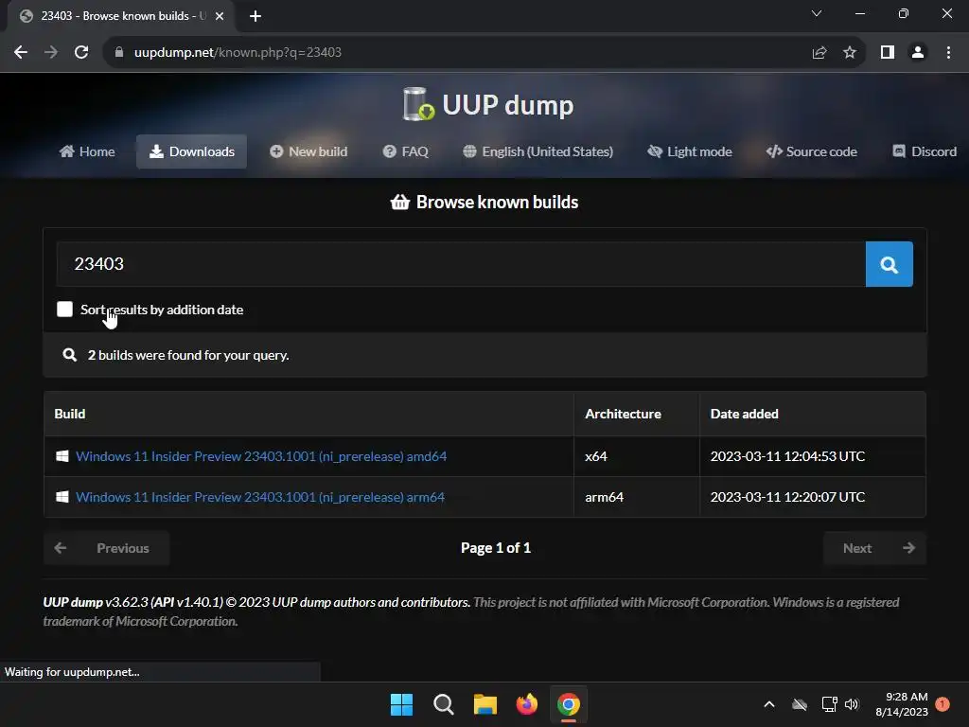Screen dimensions: 969x727
Task: Go back using the browser back arrow
Action: 21,52
